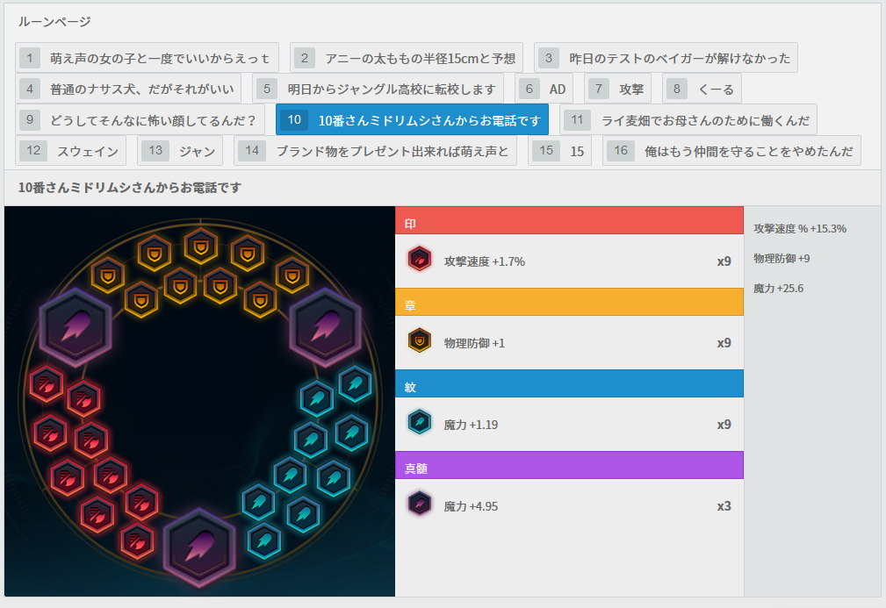The image size is (886, 608).
Task: Click the red attack speed mark icon in list
Action: [419, 259]
